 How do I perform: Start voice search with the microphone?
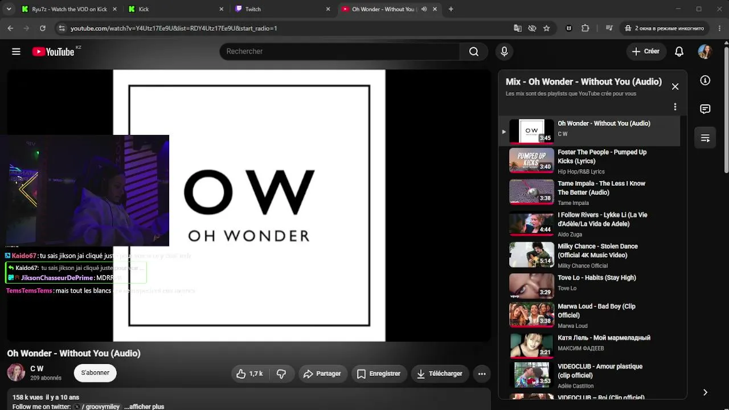pos(504,51)
